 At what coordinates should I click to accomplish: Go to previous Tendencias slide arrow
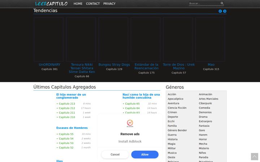[220, 11]
